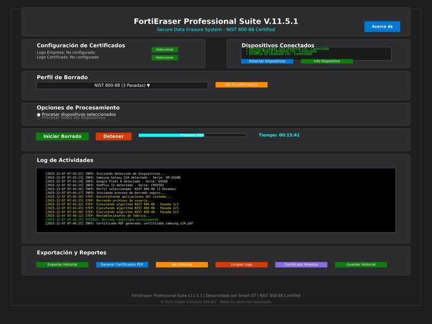
Task: Open the Acerca de dialog
Action: point(382,26)
